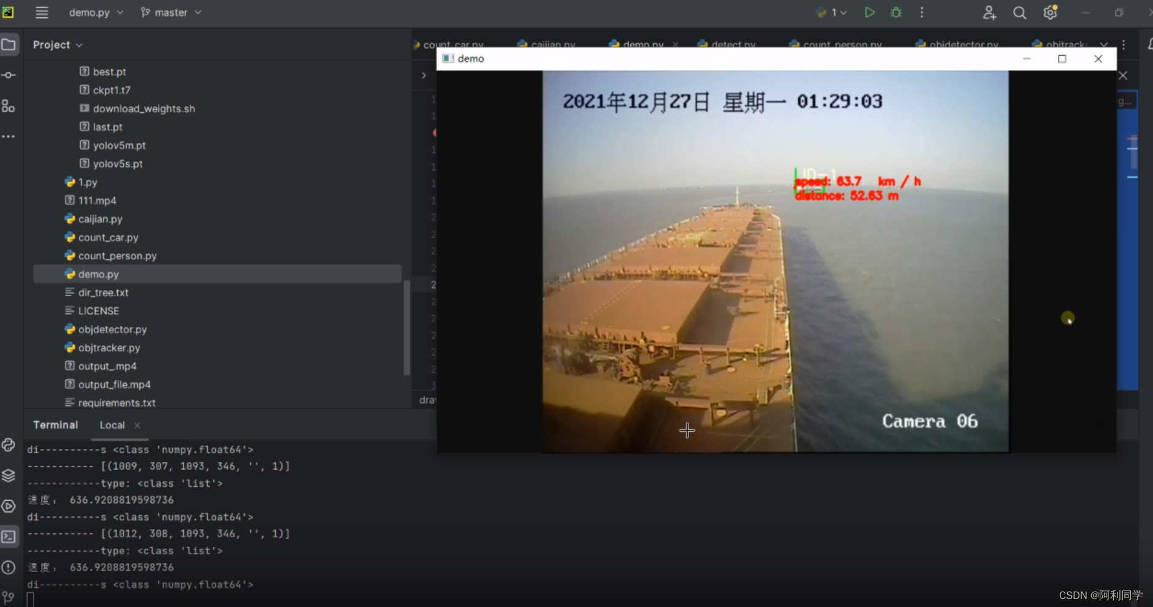
Task: Switch to the detect.py editor tab
Action: (x=733, y=44)
